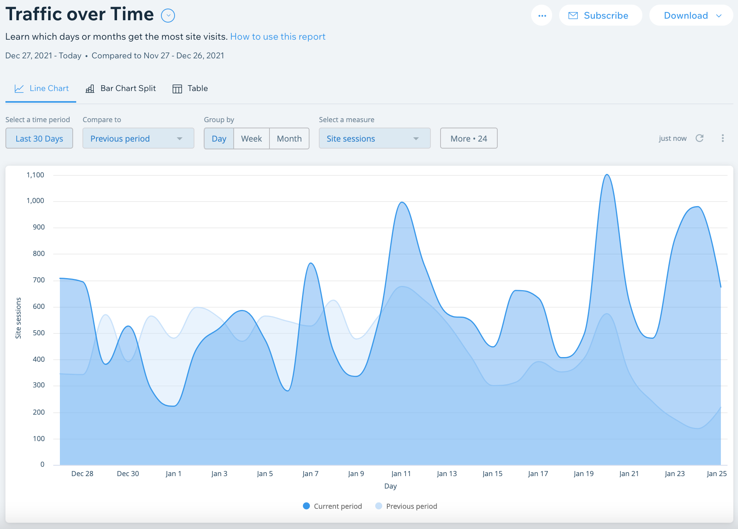Screen dimensions: 738x529
Task: Open the Last 30 Days time period
Action: [x=39, y=138]
